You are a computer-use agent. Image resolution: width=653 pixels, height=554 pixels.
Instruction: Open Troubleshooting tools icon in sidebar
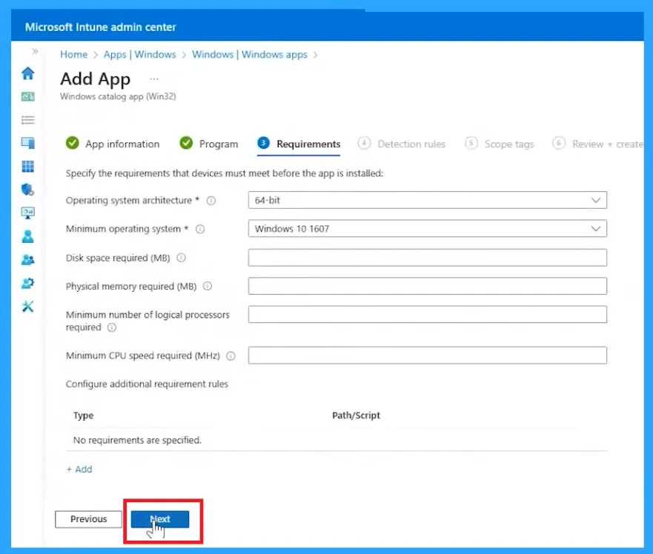click(x=28, y=307)
